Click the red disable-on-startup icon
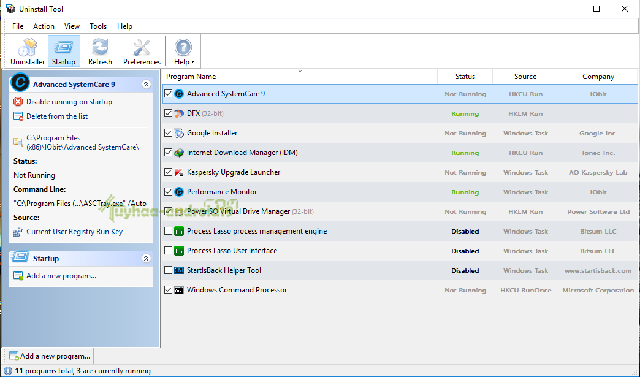Screen dimensions: 640x377 click(18, 102)
